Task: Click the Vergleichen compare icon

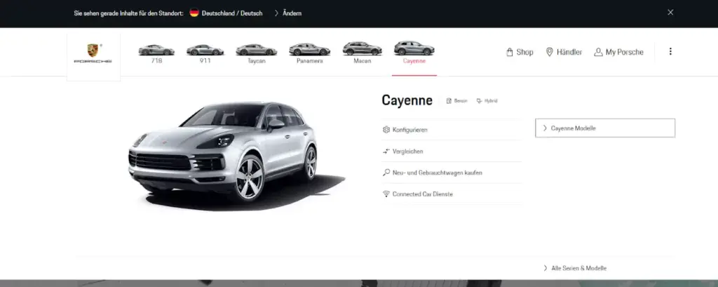Action: pos(386,151)
